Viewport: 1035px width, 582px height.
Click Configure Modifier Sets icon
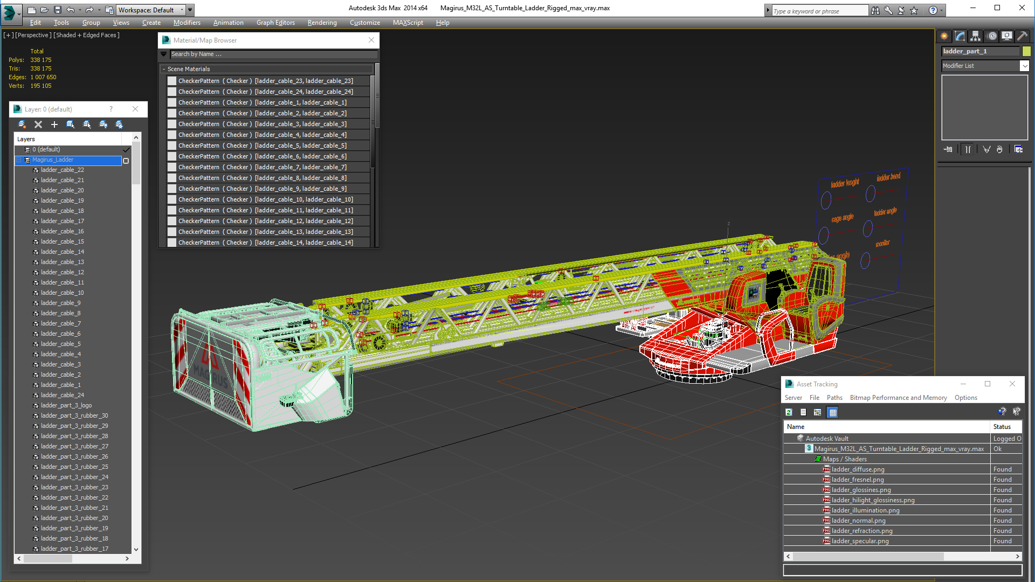(1018, 149)
